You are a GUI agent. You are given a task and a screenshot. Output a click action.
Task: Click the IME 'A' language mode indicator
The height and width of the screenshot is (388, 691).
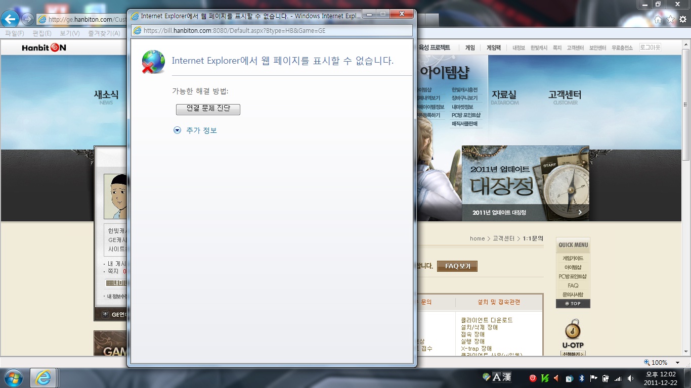(497, 377)
